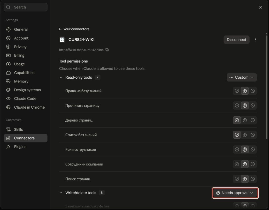Set 'Поиск страниц' to needs approval

(x=245, y=179)
